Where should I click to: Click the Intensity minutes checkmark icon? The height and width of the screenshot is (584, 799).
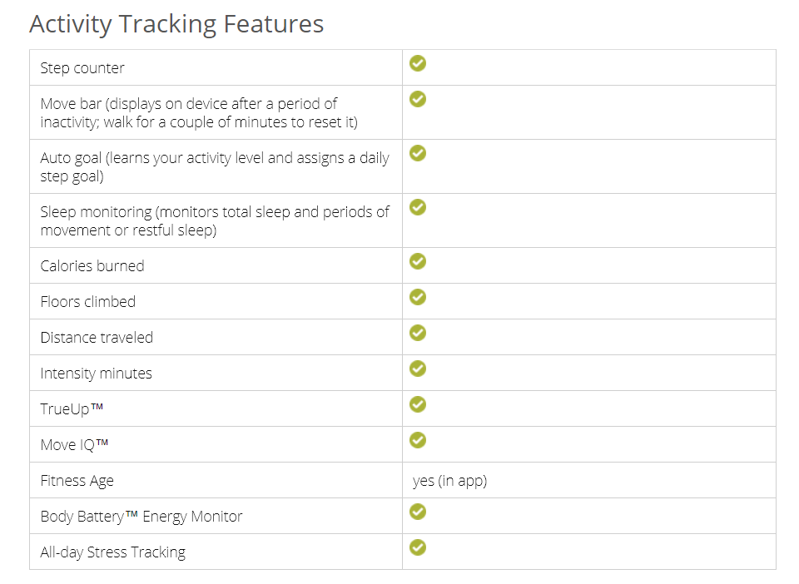418,369
